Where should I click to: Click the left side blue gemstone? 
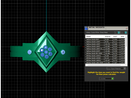click(30, 52)
